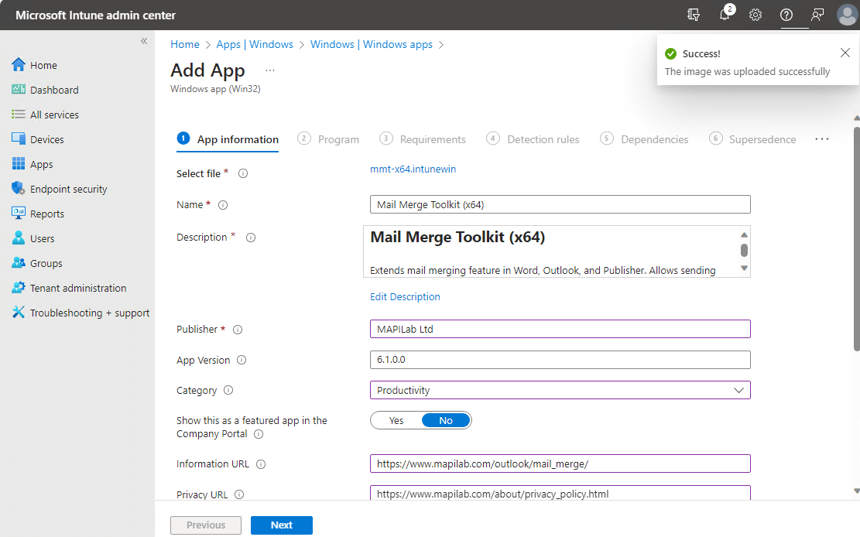Go to the Supersedence step

point(752,139)
